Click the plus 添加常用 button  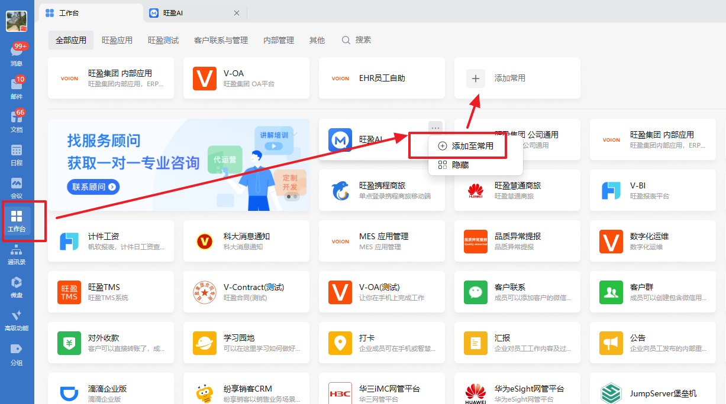coord(476,78)
